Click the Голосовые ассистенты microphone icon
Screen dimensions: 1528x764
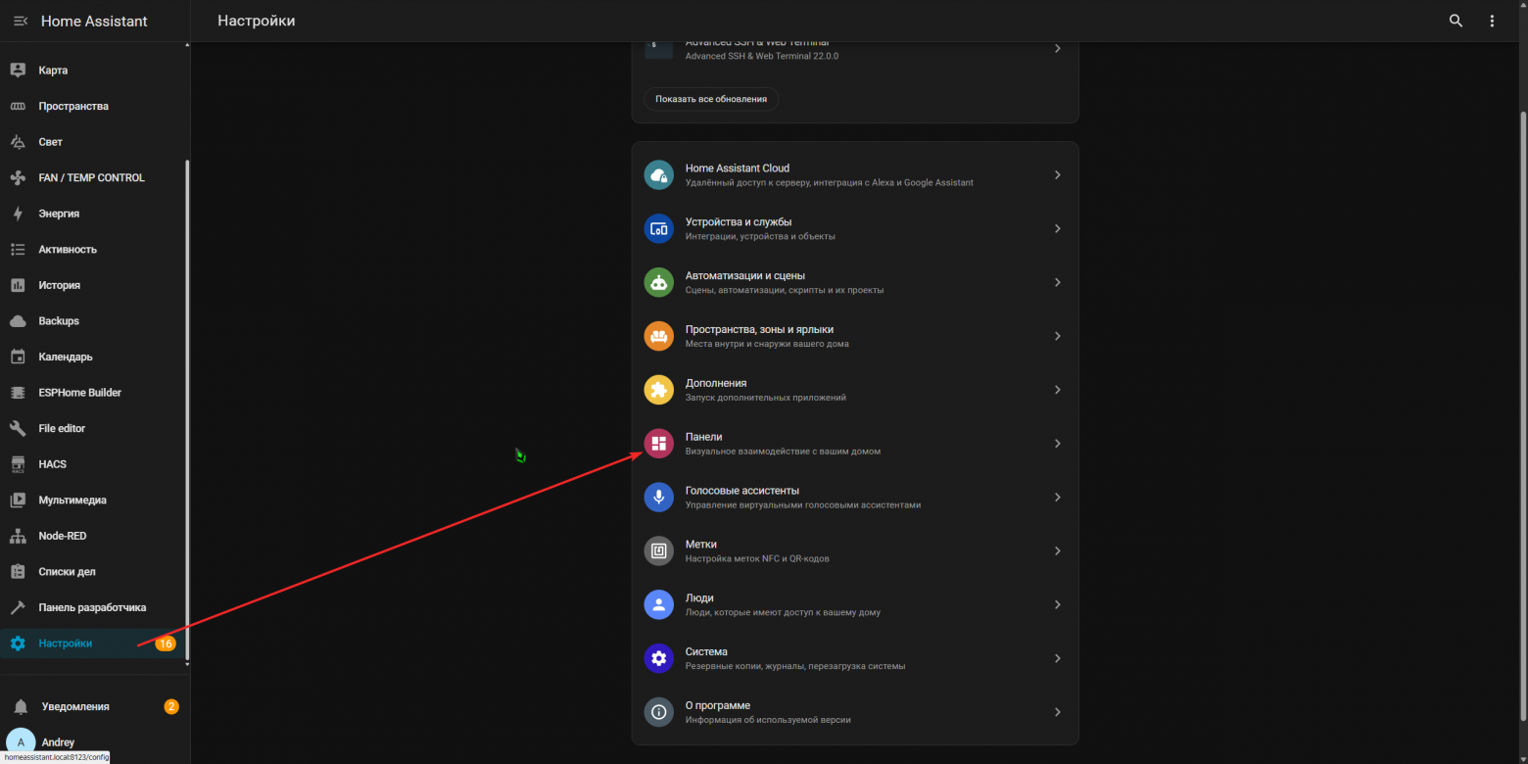tap(658, 498)
